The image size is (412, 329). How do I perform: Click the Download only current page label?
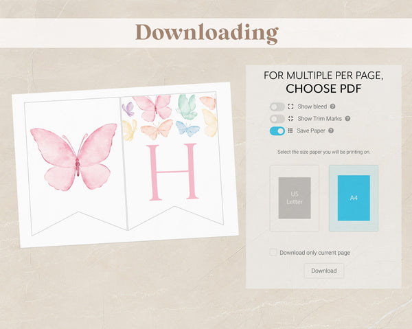pyautogui.click(x=314, y=253)
